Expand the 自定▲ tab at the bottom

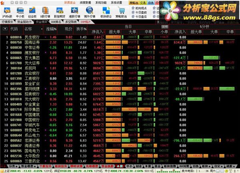(x=218, y=166)
